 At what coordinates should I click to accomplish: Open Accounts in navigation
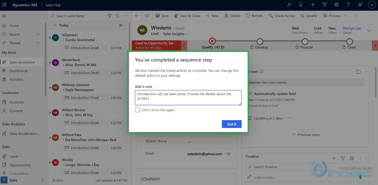[16, 102]
